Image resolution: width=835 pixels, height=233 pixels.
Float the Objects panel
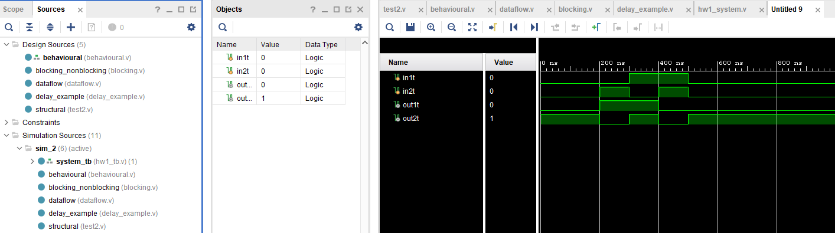click(x=348, y=9)
